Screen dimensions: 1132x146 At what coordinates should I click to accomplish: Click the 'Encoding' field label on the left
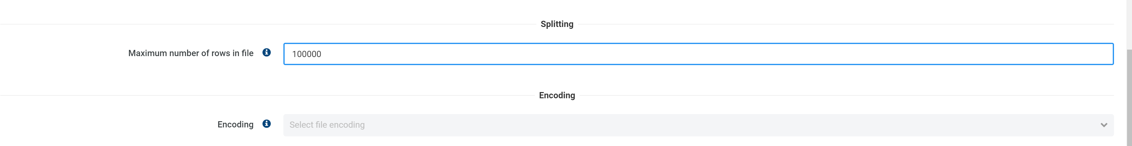235,125
